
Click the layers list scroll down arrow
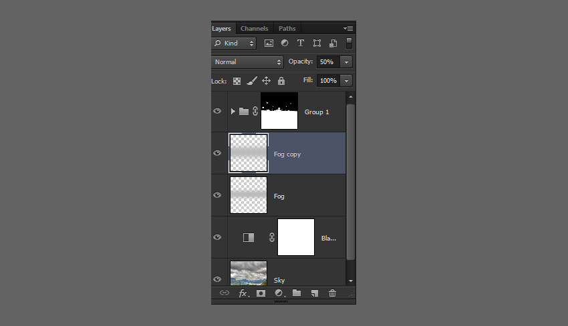pyautogui.click(x=351, y=281)
